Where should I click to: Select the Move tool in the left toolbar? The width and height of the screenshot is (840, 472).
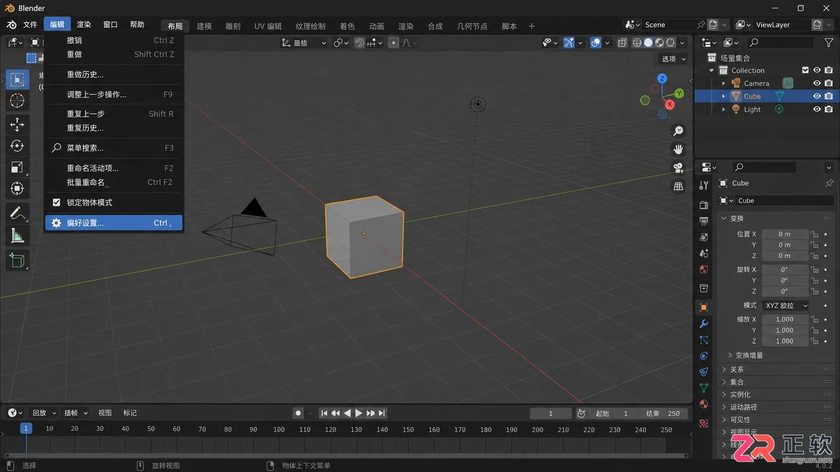pyautogui.click(x=17, y=124)
